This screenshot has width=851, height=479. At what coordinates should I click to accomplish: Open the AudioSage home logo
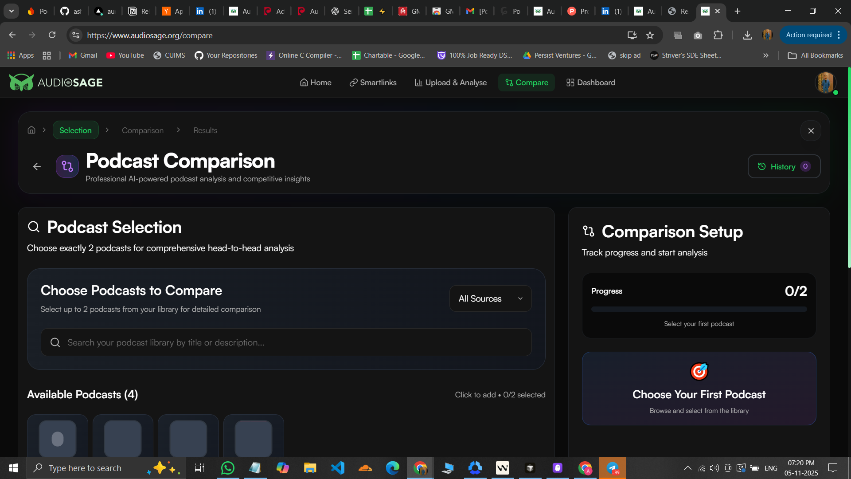click(x=55, y=82)
